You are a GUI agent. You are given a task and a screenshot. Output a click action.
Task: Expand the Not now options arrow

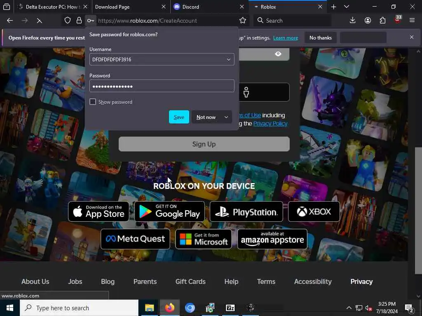click(226, 117)
